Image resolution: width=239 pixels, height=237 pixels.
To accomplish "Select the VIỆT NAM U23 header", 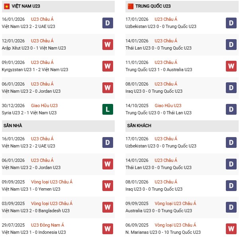I will [x=26, y=6].
